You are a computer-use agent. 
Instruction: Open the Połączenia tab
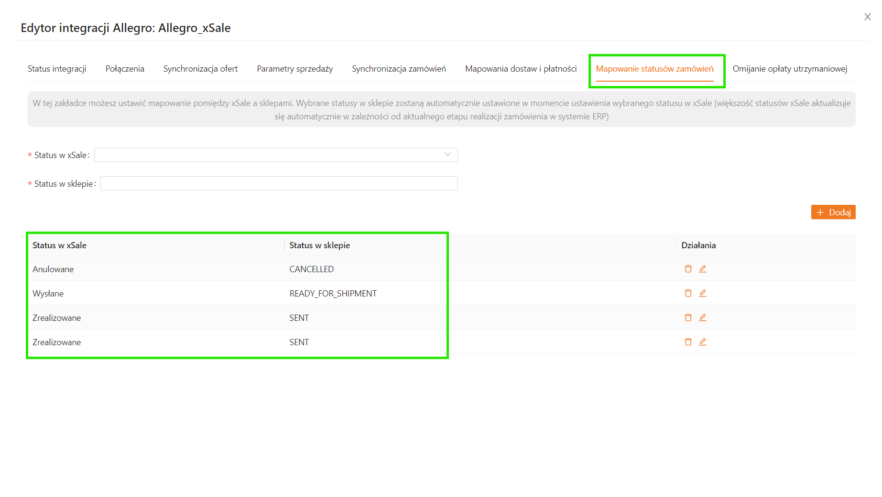125,69
